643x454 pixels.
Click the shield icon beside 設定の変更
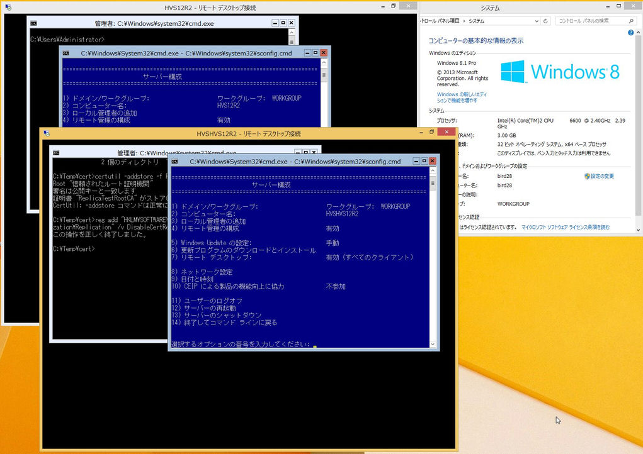[x=587, y=176]
